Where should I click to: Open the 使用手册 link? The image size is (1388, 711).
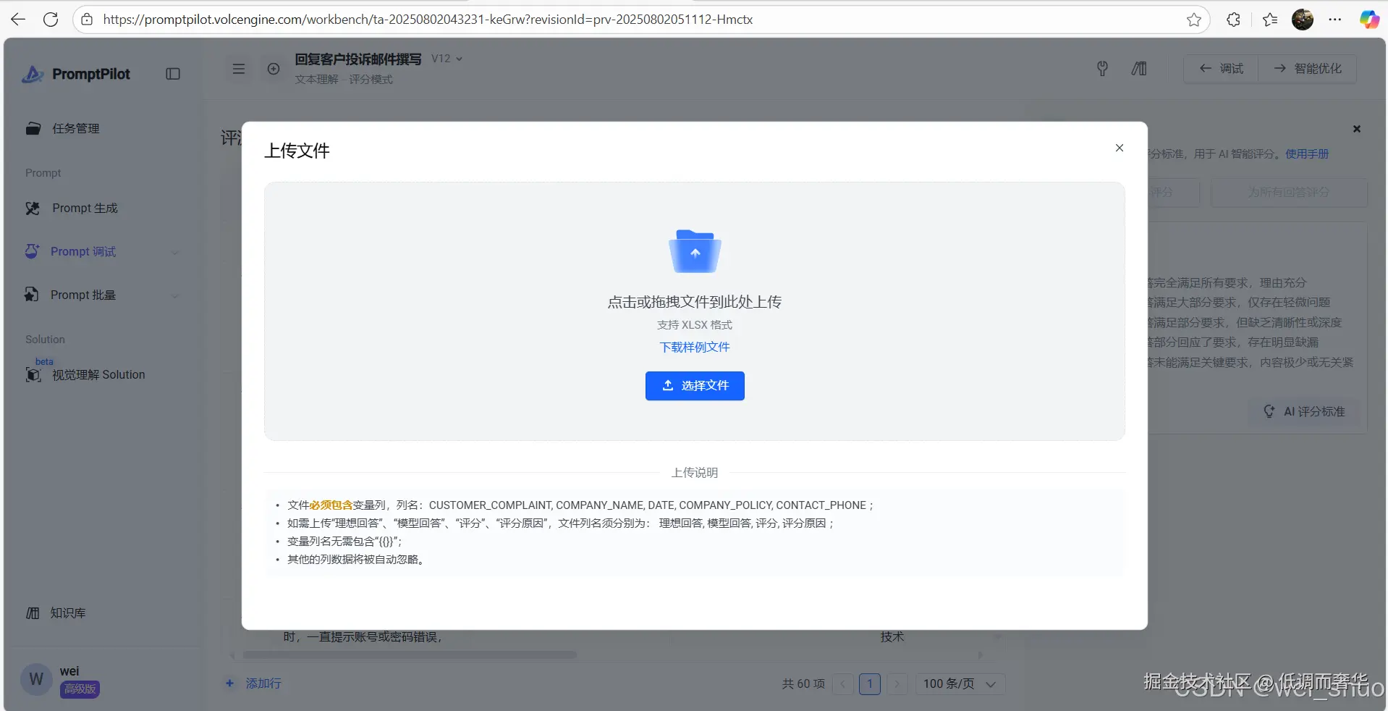pos(1306,153)
